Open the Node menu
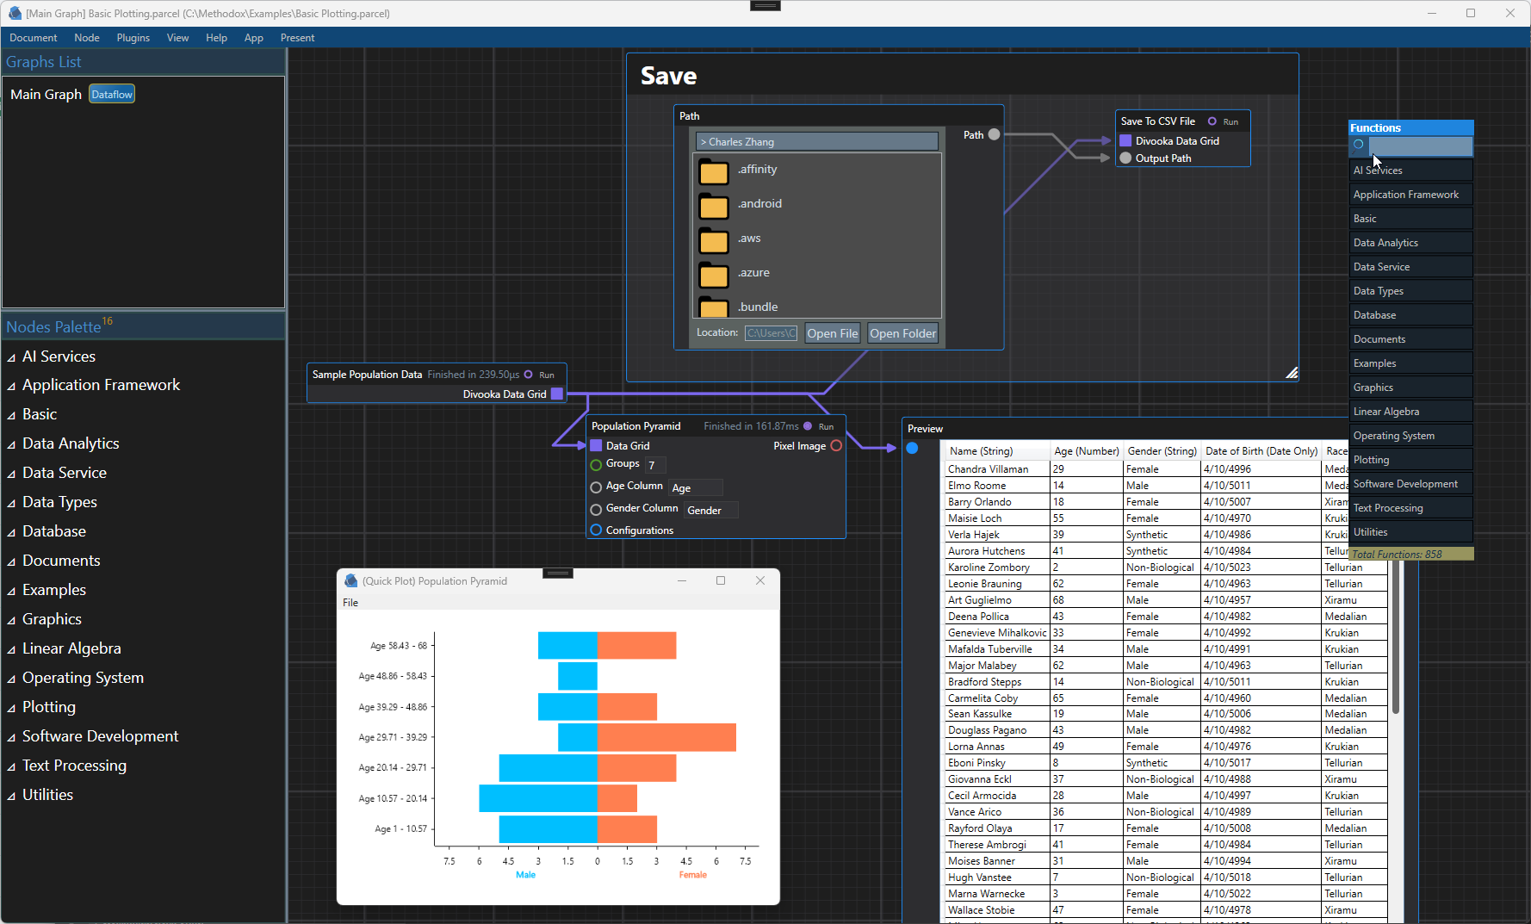This screenshot has width=1531, height=924. click(87, 38)
